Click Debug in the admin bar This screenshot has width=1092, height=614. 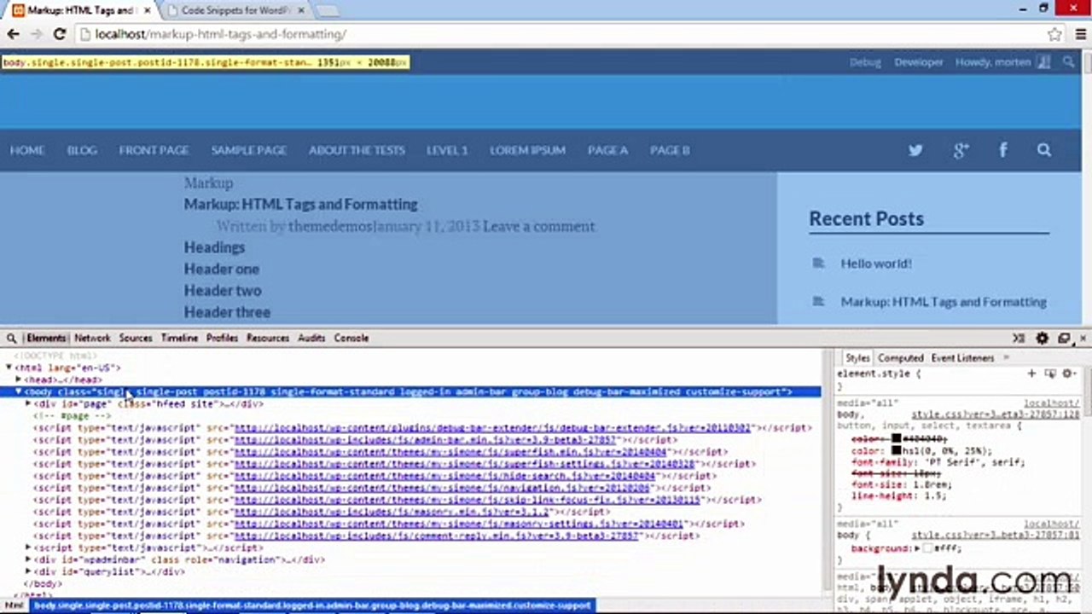[x=865, y=62]
